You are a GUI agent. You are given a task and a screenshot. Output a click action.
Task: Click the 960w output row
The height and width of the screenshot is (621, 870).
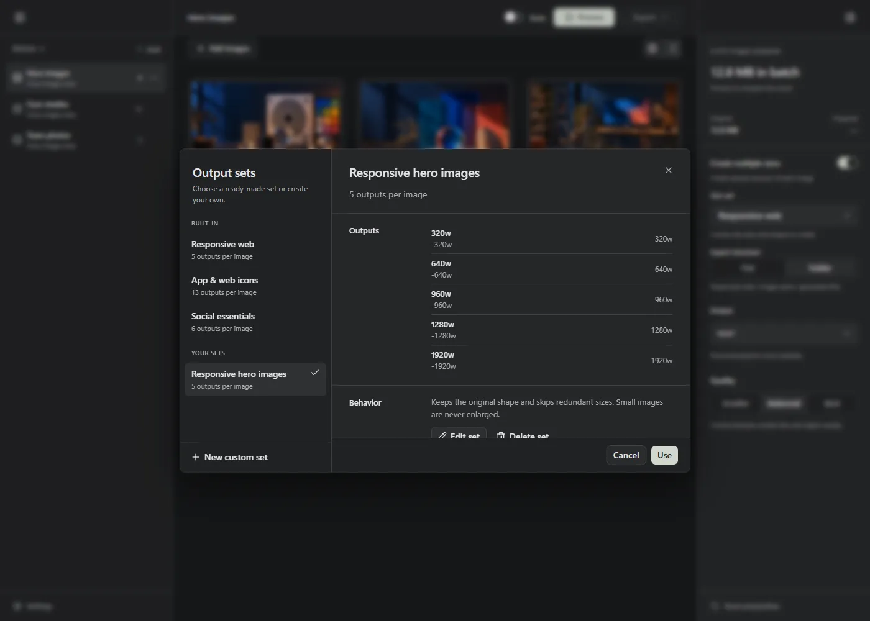(x=552, y=299)
